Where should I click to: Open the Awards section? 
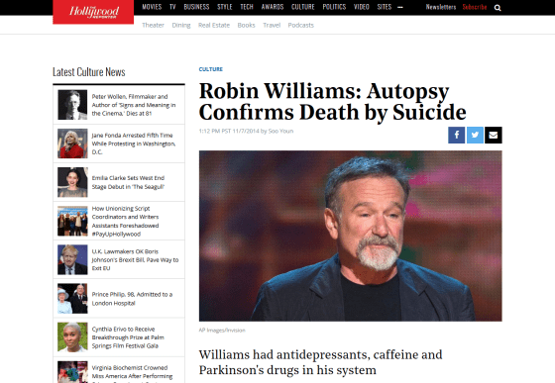[x=273, y=7]
